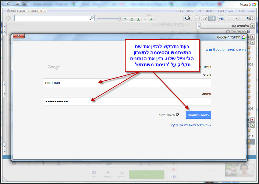The width and height of the screenshot is (259, 184).
Task: Click the green share button in bottom tray
Action: coord(147,175)
